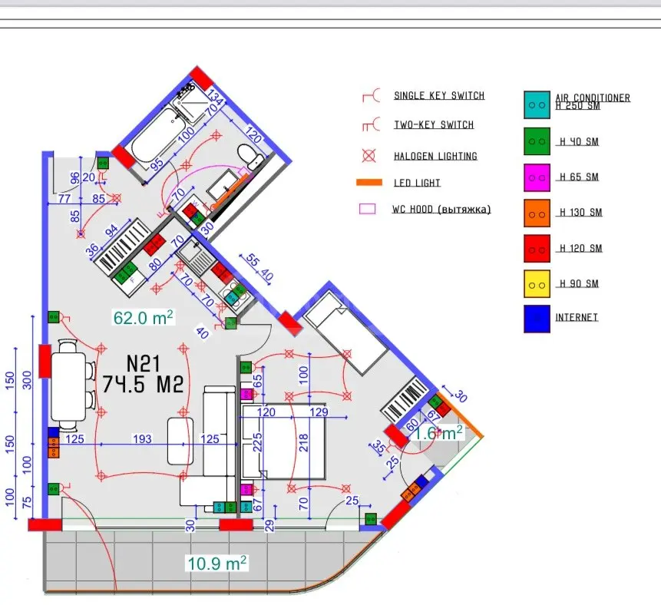Click the 'H 40 SM' legend text
This screenshot has width=661, height=605.
coord(579,142)
